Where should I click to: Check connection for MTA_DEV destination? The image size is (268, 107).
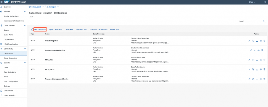tap(261, 60)
